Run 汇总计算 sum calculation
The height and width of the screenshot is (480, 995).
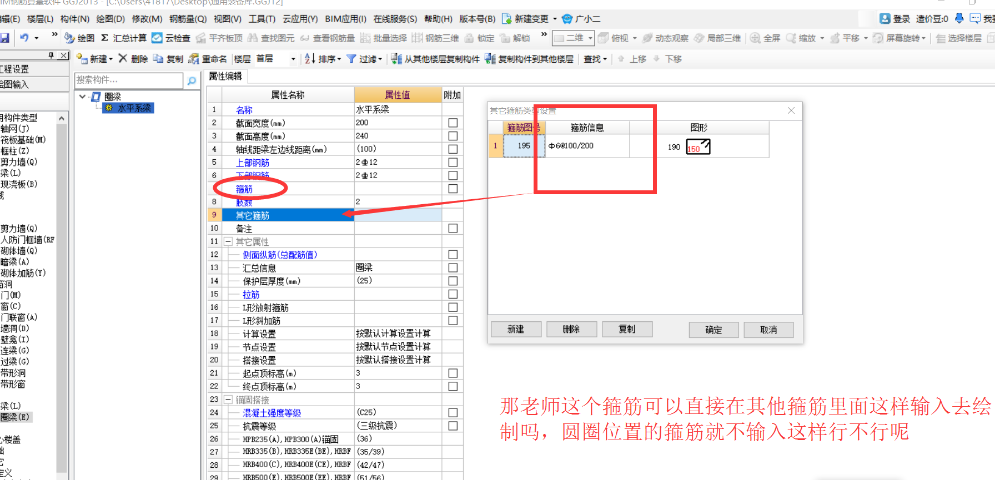(x=123, y=38)
